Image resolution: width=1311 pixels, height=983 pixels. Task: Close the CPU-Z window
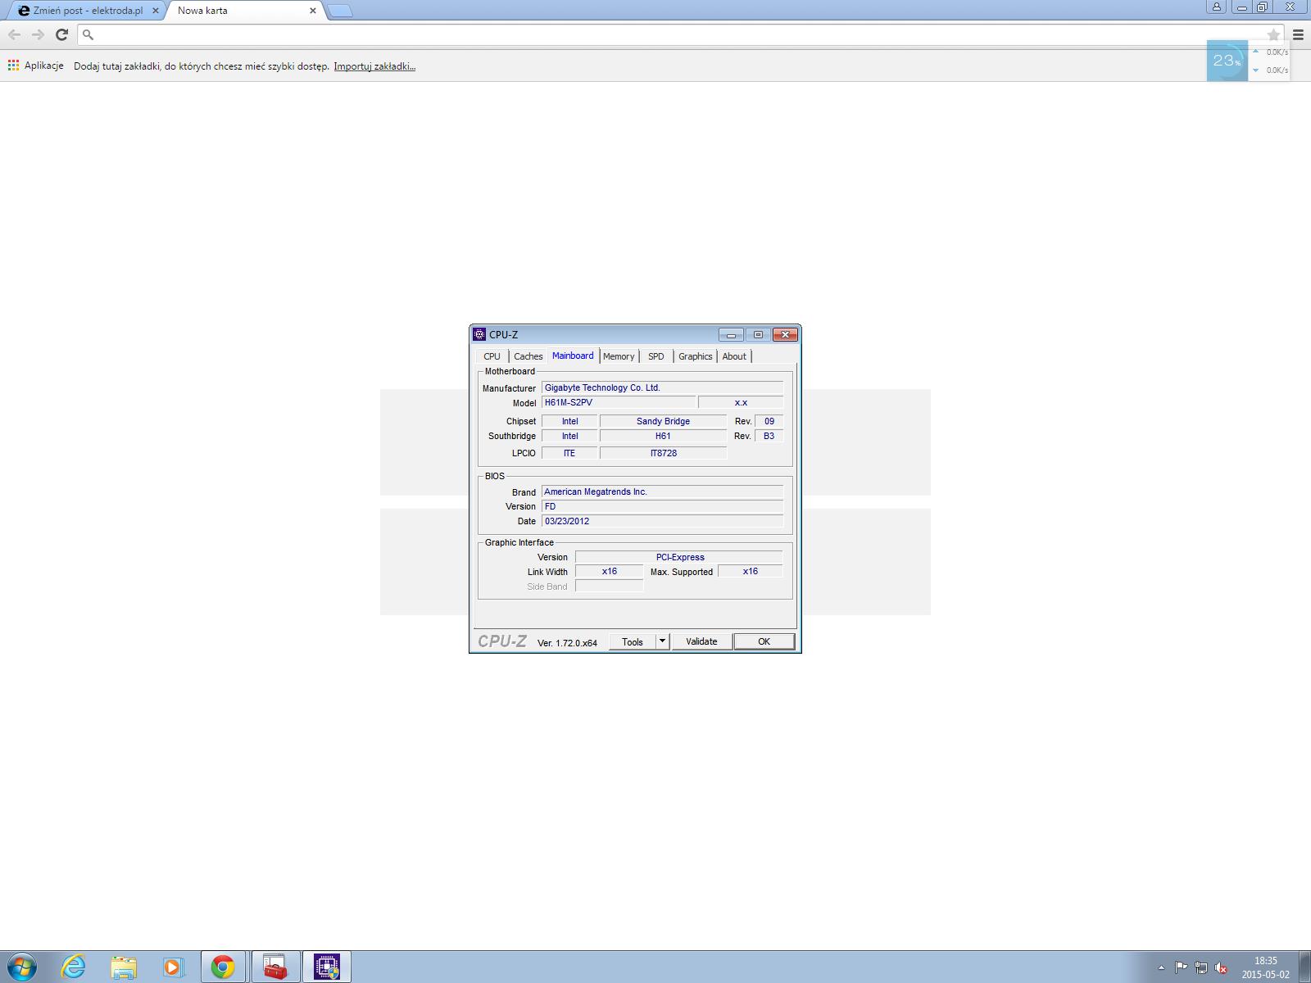(x=785, y=334)
